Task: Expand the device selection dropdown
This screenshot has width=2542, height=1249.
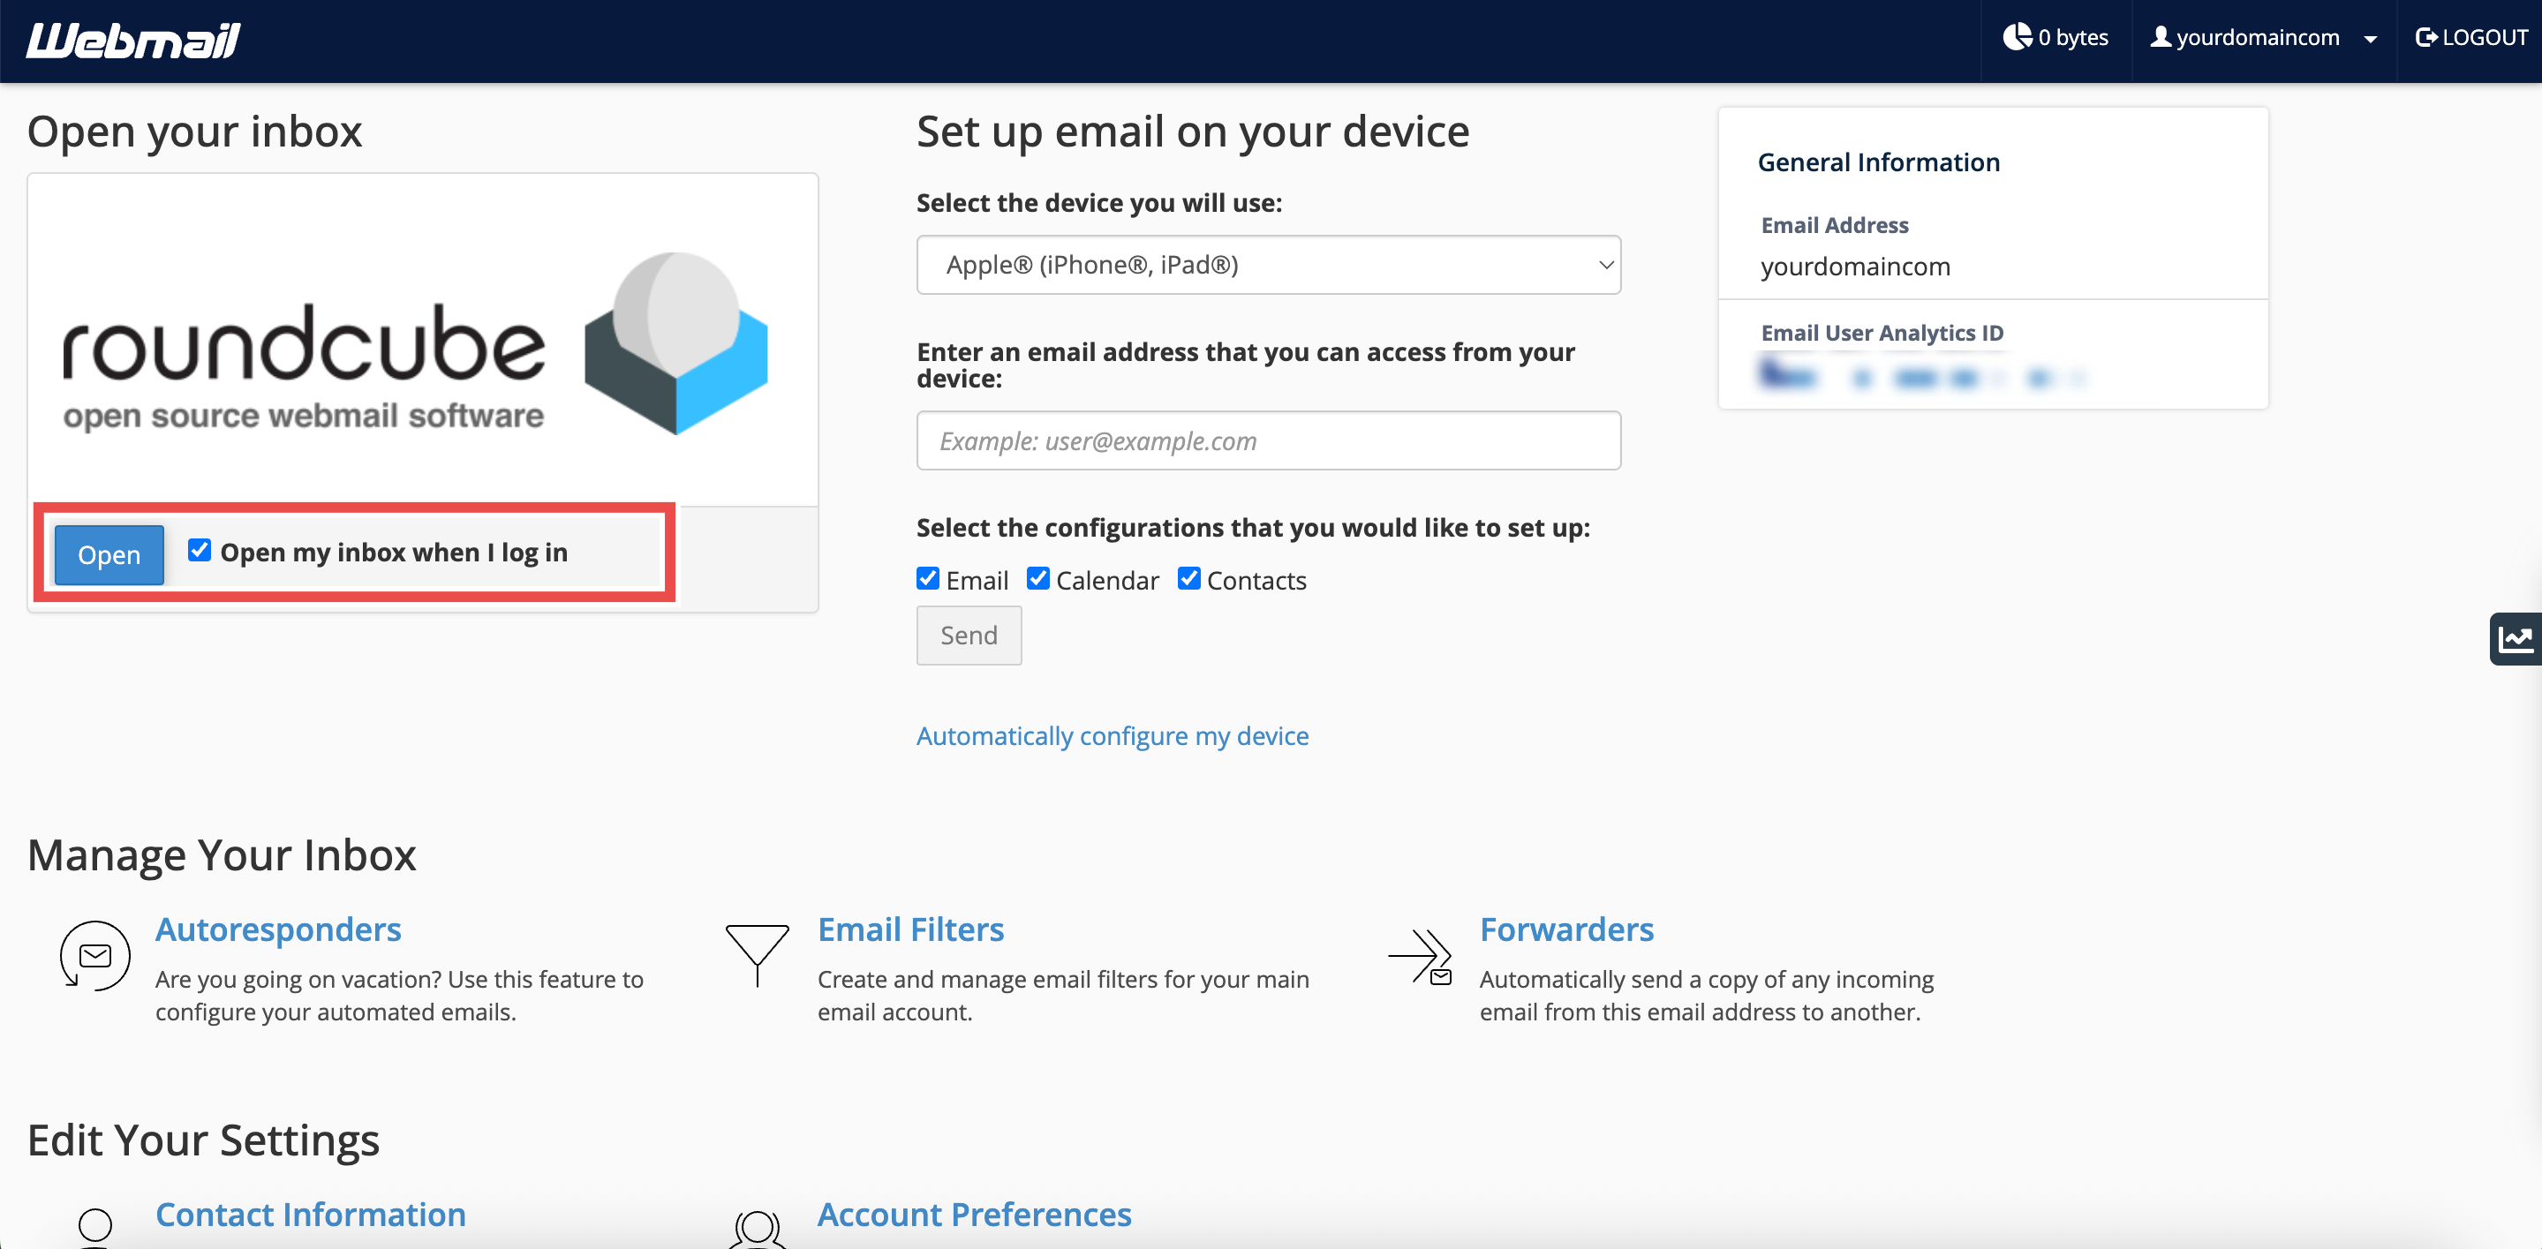Action: [x=1268, y=265]
